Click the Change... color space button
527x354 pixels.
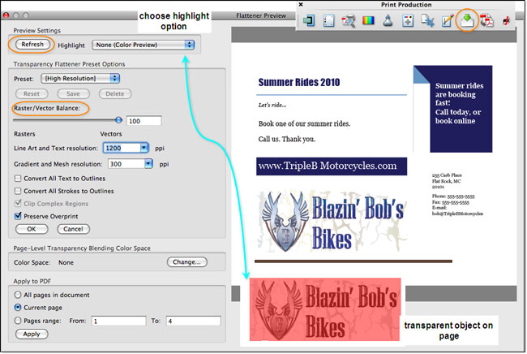186,262
